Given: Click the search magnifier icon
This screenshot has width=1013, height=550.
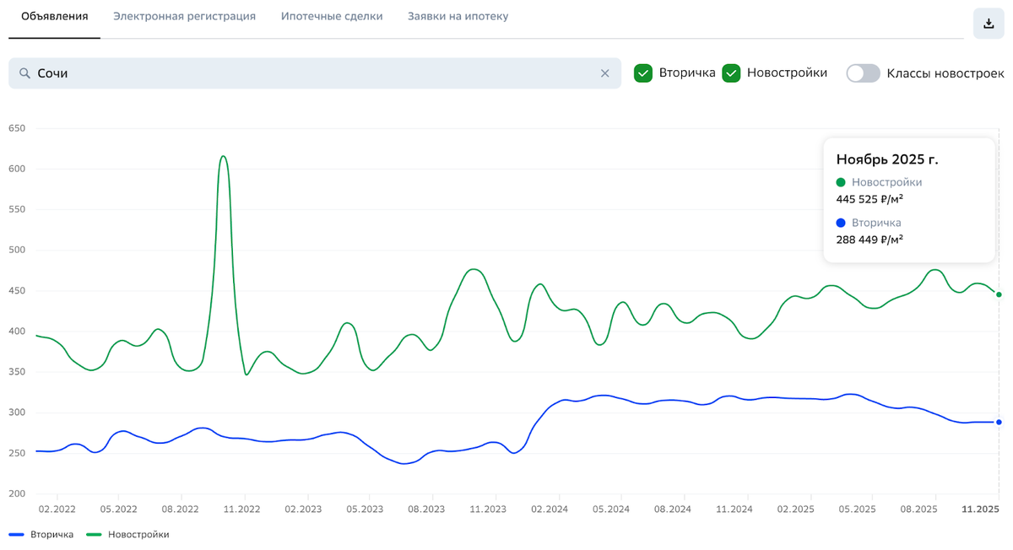Looking at the screenshot, I should 25,73.
